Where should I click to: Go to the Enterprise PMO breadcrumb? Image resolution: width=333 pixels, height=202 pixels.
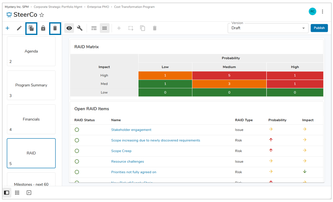pyautogui.click(x=98, y=7)
